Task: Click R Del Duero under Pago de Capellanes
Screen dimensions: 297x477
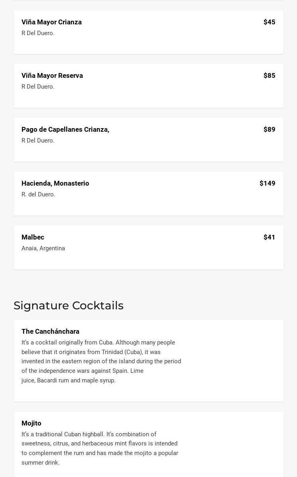Action: click(38, 141)
